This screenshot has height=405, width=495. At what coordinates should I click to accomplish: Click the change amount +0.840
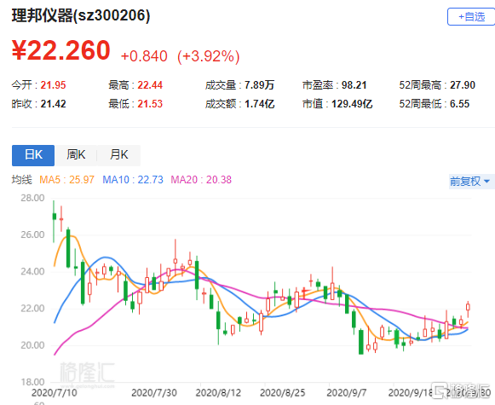144,56
